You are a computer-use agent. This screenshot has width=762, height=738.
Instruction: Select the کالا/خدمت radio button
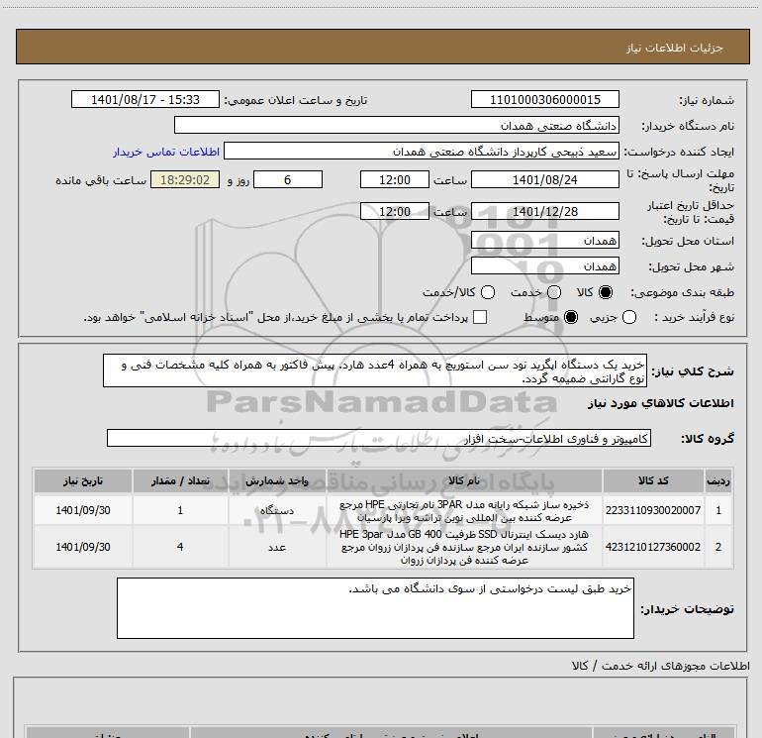[488, 292]
